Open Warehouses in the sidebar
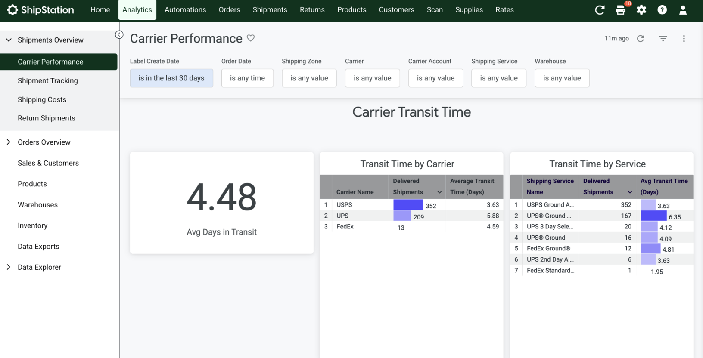 coord(37,205)
